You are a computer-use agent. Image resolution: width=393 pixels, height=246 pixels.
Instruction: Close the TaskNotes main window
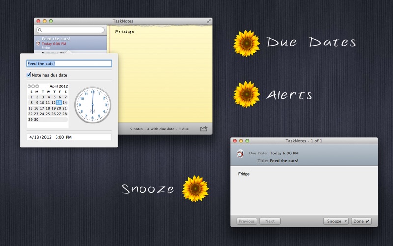coord(39,21)
